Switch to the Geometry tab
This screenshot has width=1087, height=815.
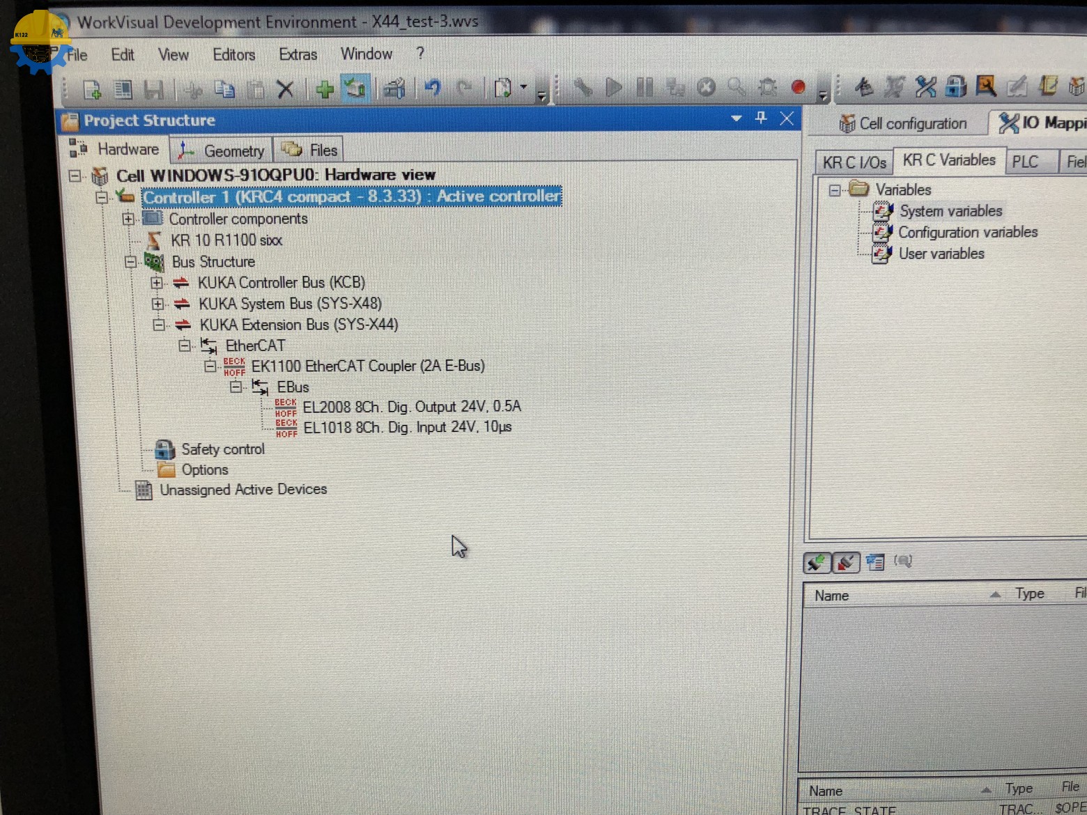coord(222,150)
